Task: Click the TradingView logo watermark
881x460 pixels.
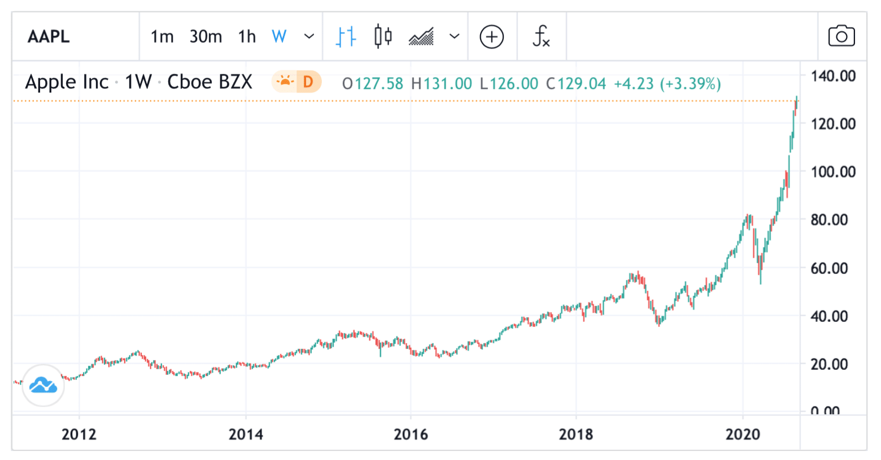Action: click(x=43, y=386)
